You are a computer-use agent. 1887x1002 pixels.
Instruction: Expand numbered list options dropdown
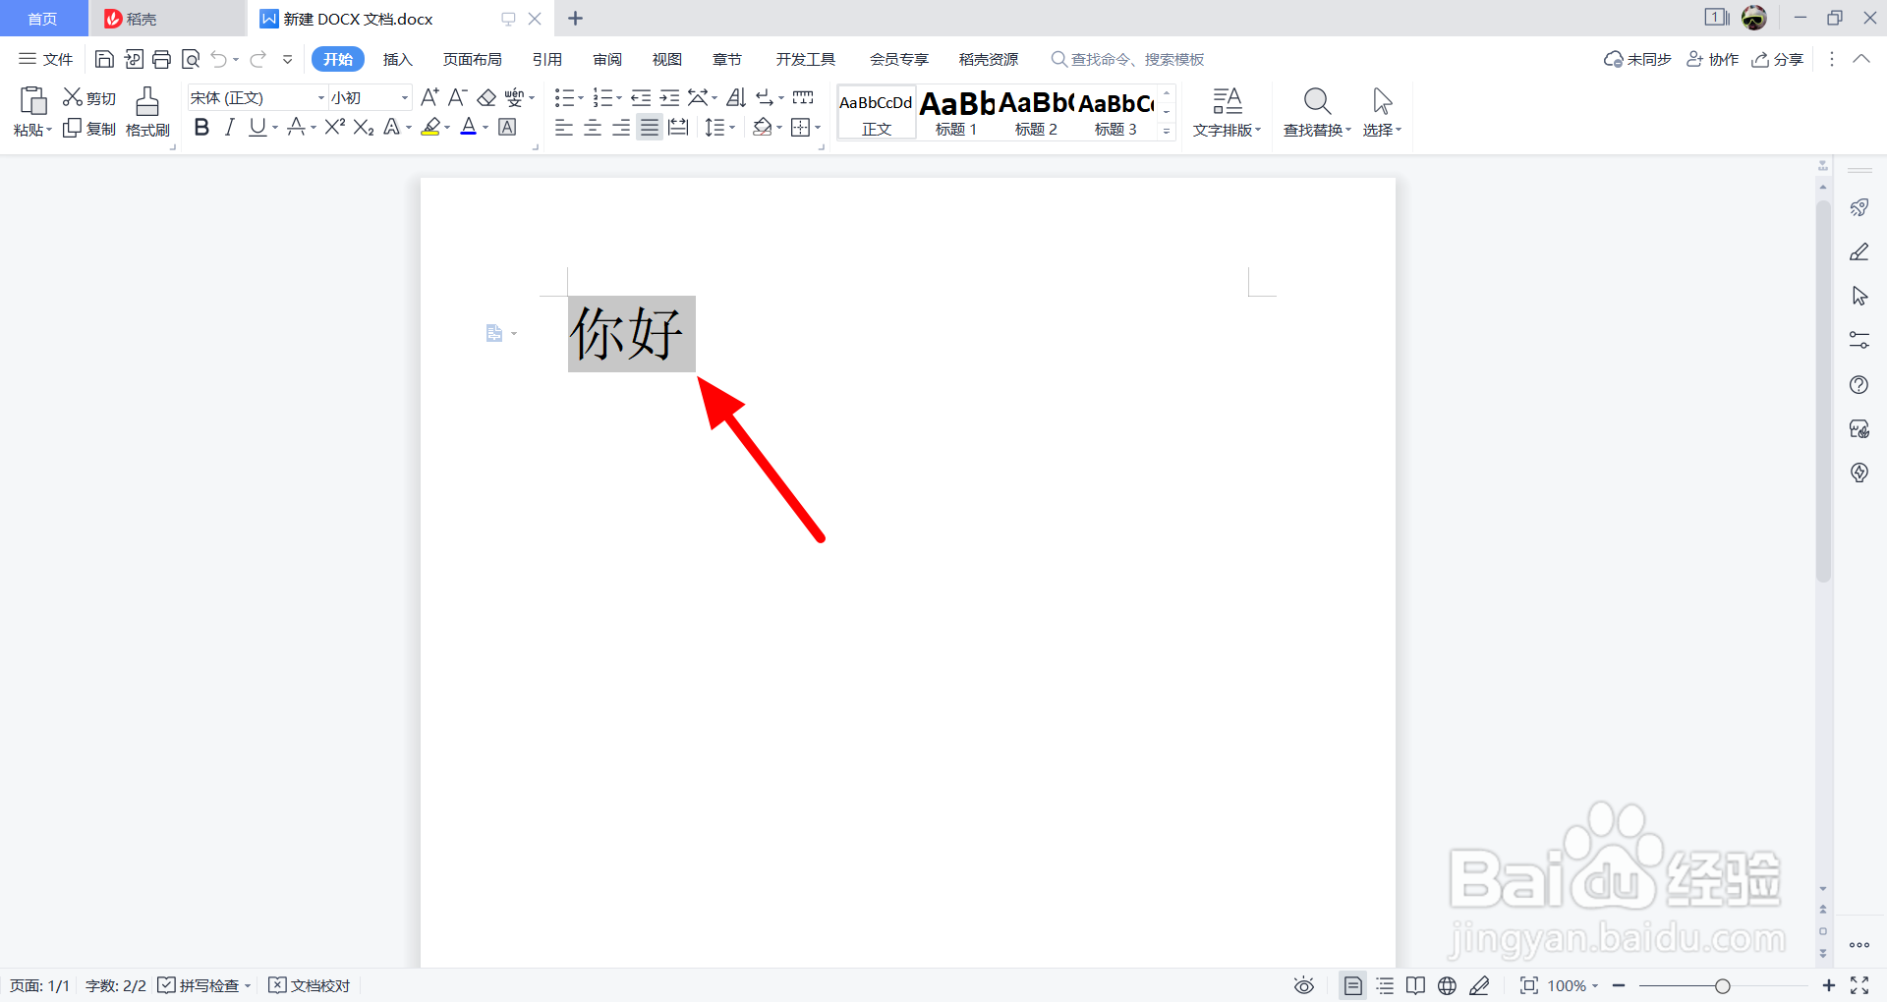point(619,98)
